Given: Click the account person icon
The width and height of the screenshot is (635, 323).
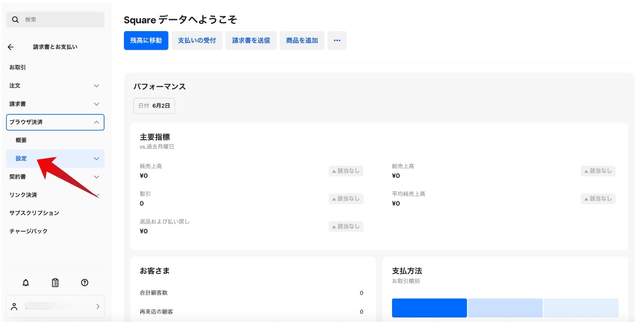Looking at the screenshot, I should coord(14,306).
